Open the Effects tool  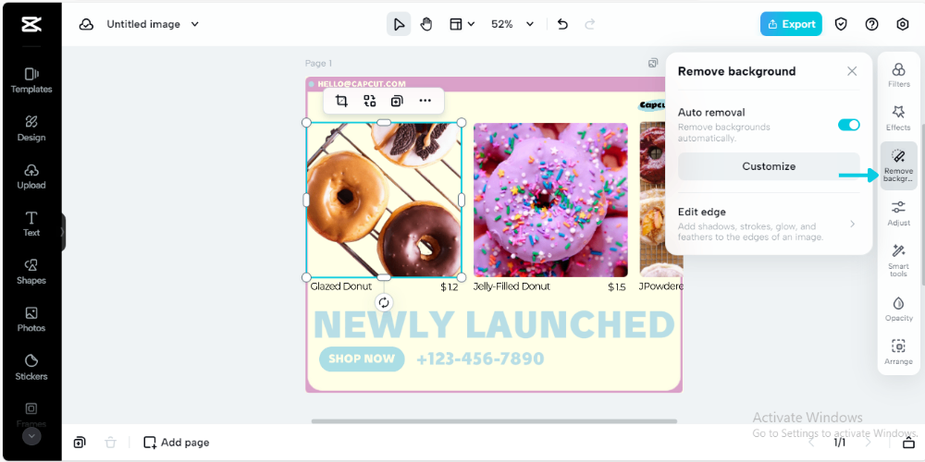898,118
